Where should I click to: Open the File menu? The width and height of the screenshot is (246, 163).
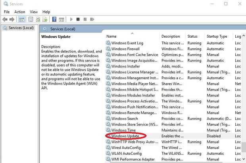7,12
